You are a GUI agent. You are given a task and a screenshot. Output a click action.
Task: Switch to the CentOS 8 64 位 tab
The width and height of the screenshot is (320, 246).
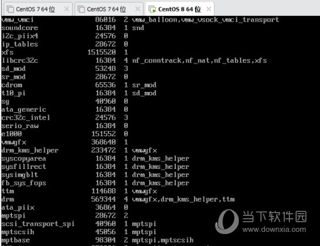(180, 9)
